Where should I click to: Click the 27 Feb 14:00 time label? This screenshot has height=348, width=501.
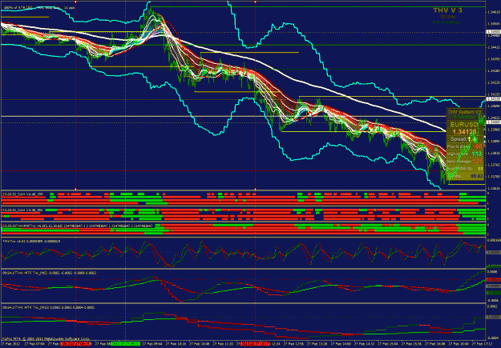pos(341,344)
